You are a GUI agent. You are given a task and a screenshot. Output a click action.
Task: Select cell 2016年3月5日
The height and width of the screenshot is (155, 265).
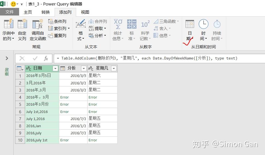(42, 76)
